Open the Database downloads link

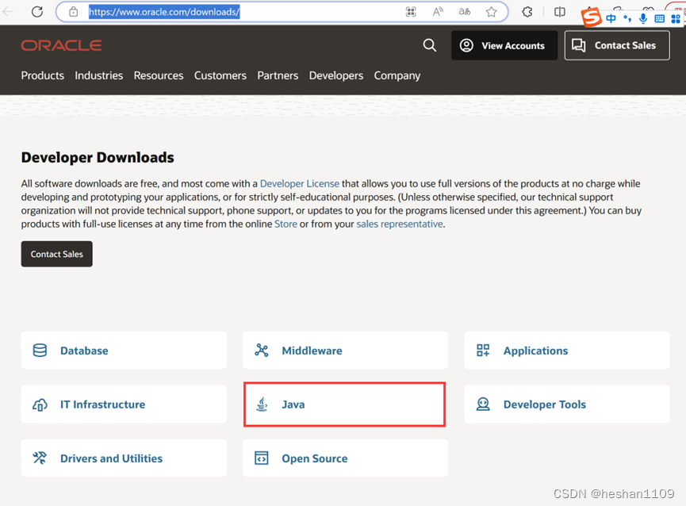pos(84,351)
